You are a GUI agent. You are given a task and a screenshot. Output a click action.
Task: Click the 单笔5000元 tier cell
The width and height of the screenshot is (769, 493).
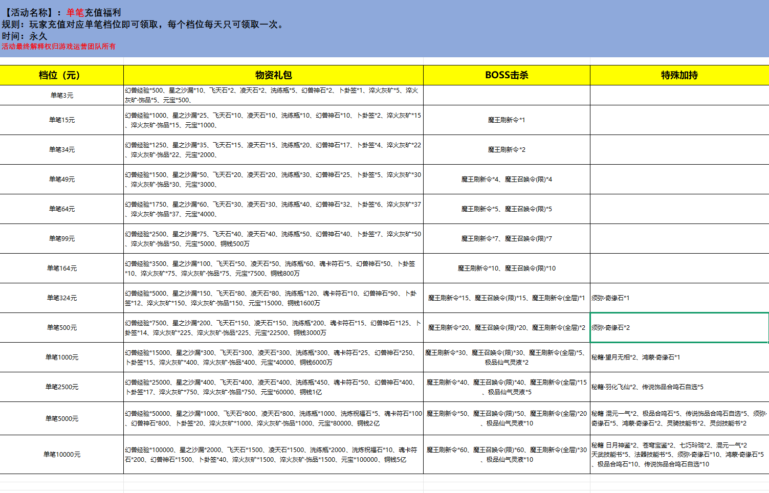click(x=61, y=418)
